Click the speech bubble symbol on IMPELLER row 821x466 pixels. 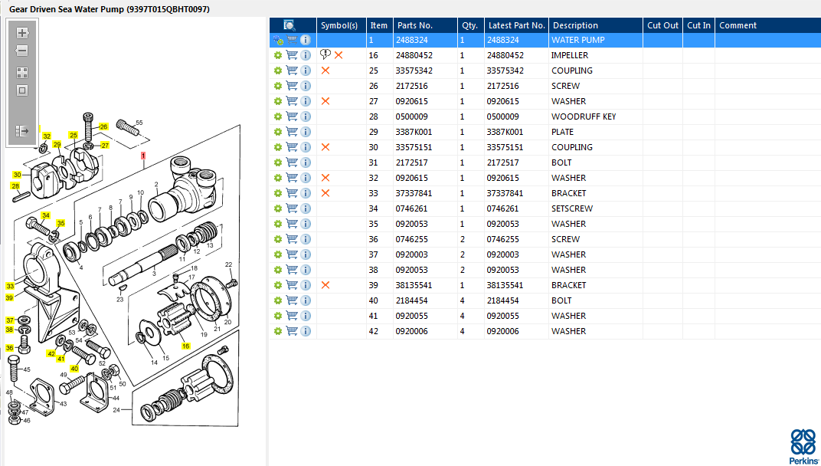[x=325, y=55]
